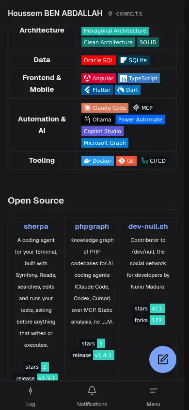Viewport: 189px width, 410px height.
Task: Click the Dart badge
Action: [x=128, y=90]
